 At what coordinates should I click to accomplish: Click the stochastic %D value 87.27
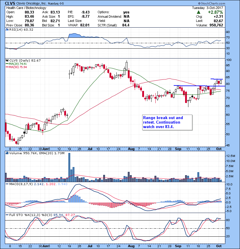click(70, 215)
